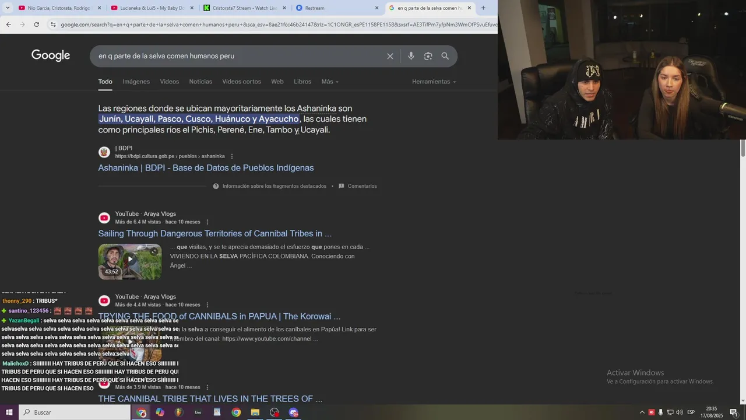Open more options for the Papua cannibals video
Screen dimensions: 746x420
click(x=207, y=305)
